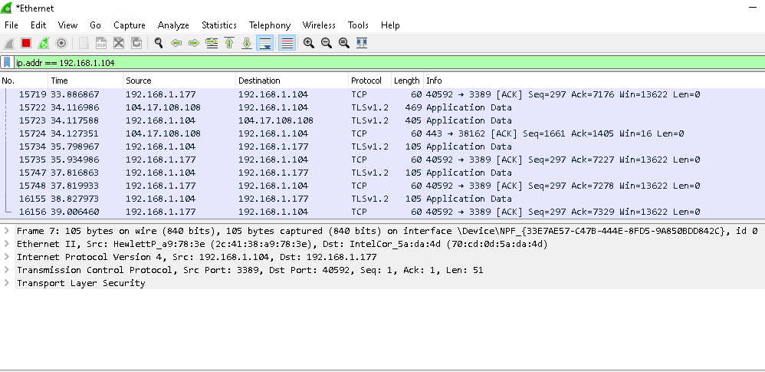Select packet 15722 from 104.17.108.108
Screen dimensions: 765x372
tap(382, 107)
